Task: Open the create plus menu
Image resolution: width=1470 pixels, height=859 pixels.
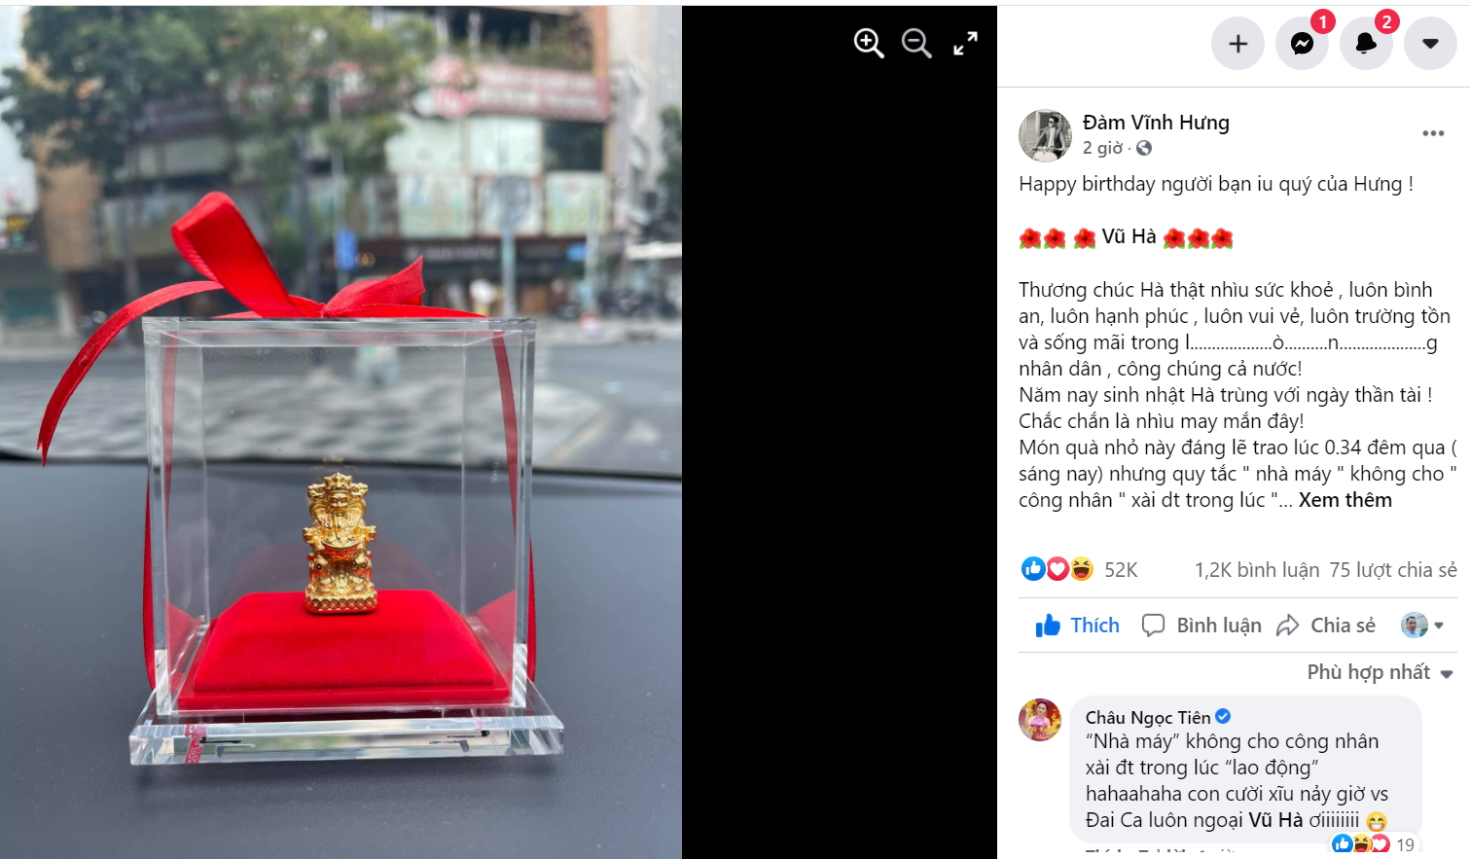Action: 1237,44
